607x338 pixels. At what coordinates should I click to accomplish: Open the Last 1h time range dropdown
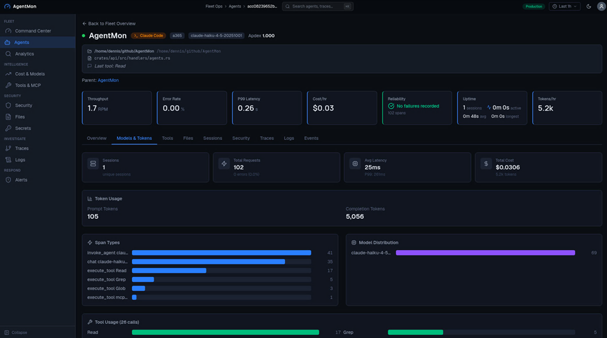(x=564, y=6)
